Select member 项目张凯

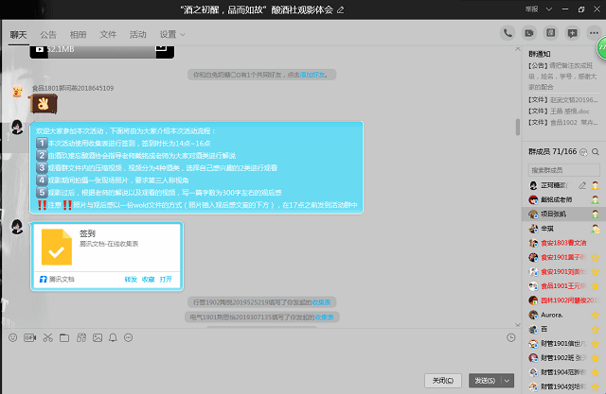click(564, 214)
